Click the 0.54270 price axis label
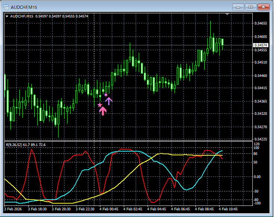274x217 pixels. pyautogui.click(x=261, y=127)
